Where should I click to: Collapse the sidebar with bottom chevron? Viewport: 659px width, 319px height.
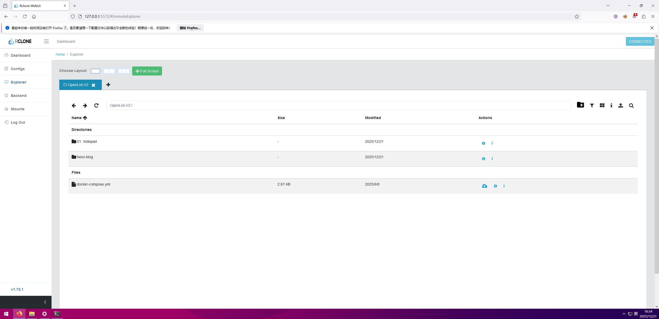click(x=45, y=302)
